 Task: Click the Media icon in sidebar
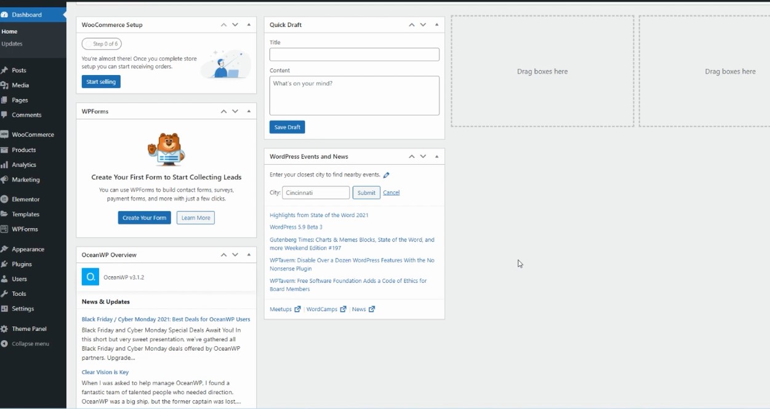(4, 85)
